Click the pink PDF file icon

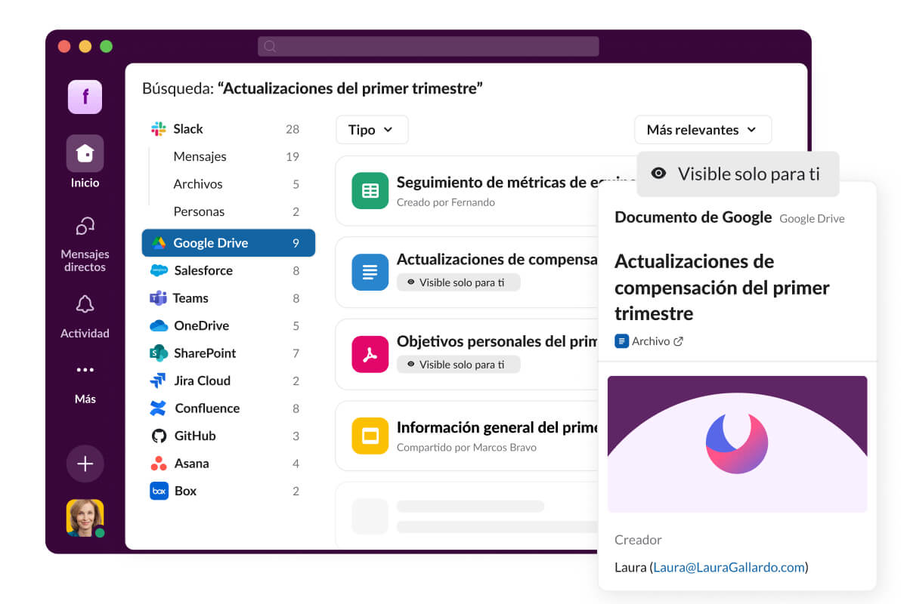[x=370, y=355]
